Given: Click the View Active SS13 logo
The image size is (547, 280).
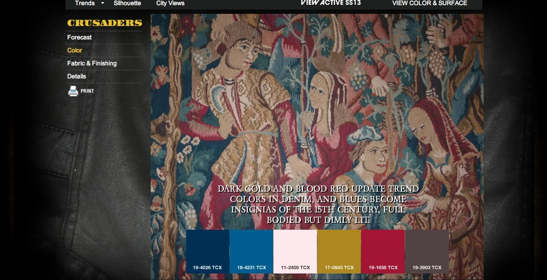Looking at the screenshot, I should pos(330,3).
